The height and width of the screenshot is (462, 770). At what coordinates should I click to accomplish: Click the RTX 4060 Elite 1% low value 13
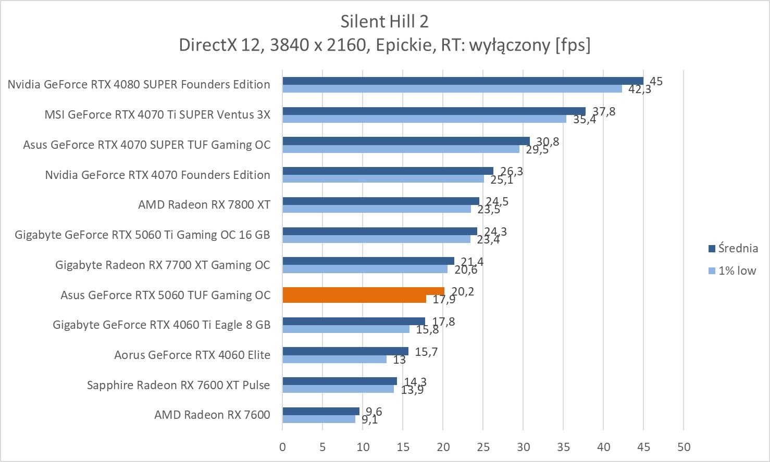(x=399, y=360)
